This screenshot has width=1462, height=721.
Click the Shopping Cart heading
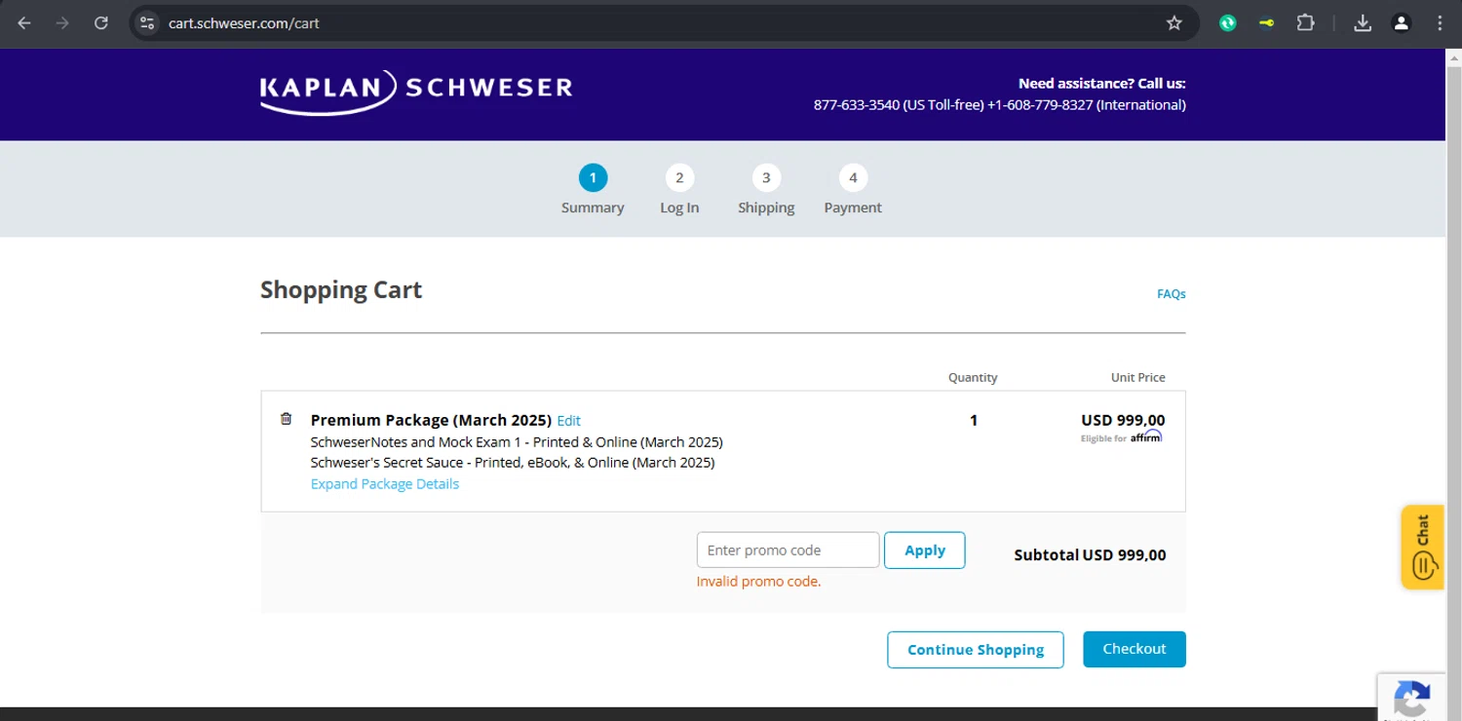[341, 290]
